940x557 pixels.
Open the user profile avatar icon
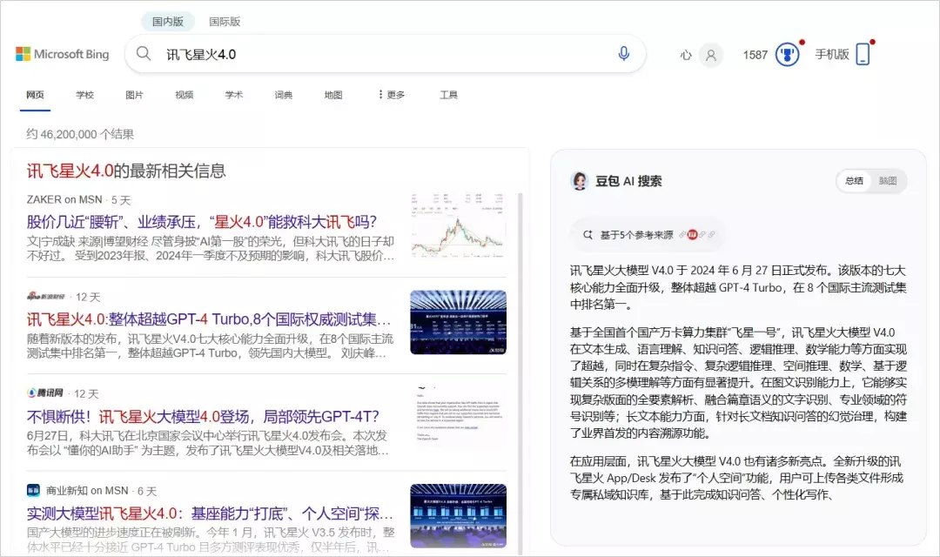711,55
